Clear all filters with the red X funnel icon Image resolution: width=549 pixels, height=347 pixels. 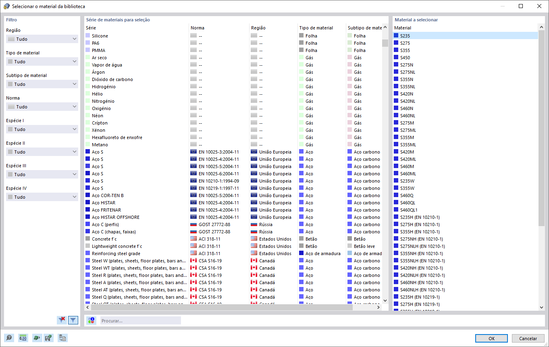(62, 320)
